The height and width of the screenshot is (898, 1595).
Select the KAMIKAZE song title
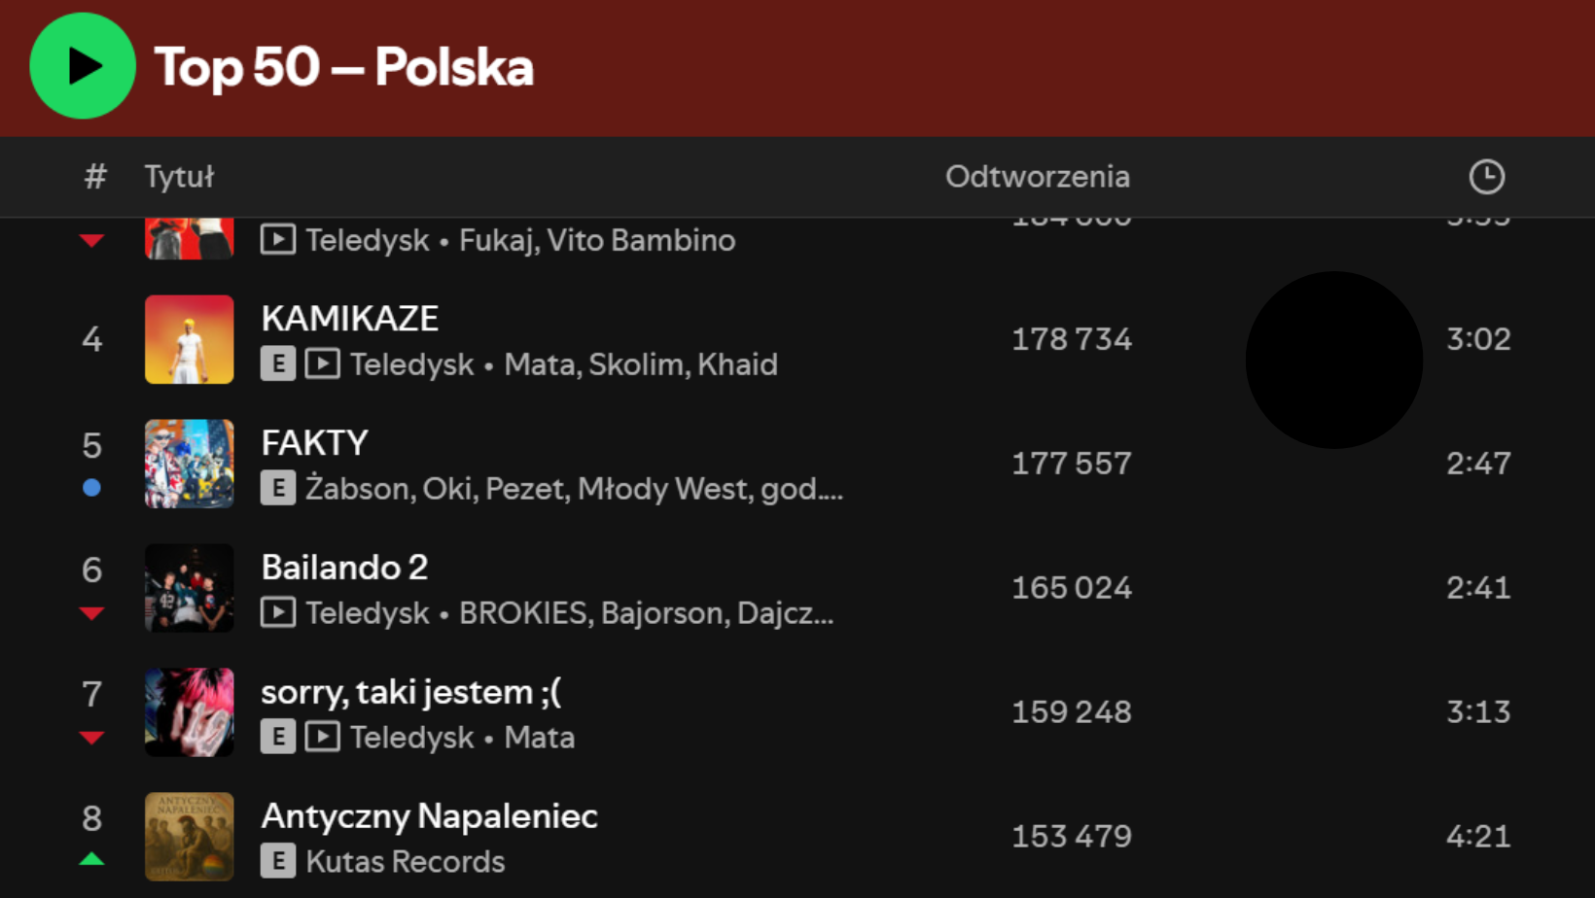coord(350,319)
